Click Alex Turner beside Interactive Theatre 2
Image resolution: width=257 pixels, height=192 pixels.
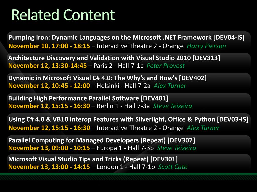203,128
